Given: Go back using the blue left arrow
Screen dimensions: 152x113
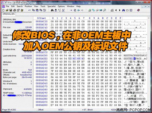Looking at the screenshot, I should [78, 10].
